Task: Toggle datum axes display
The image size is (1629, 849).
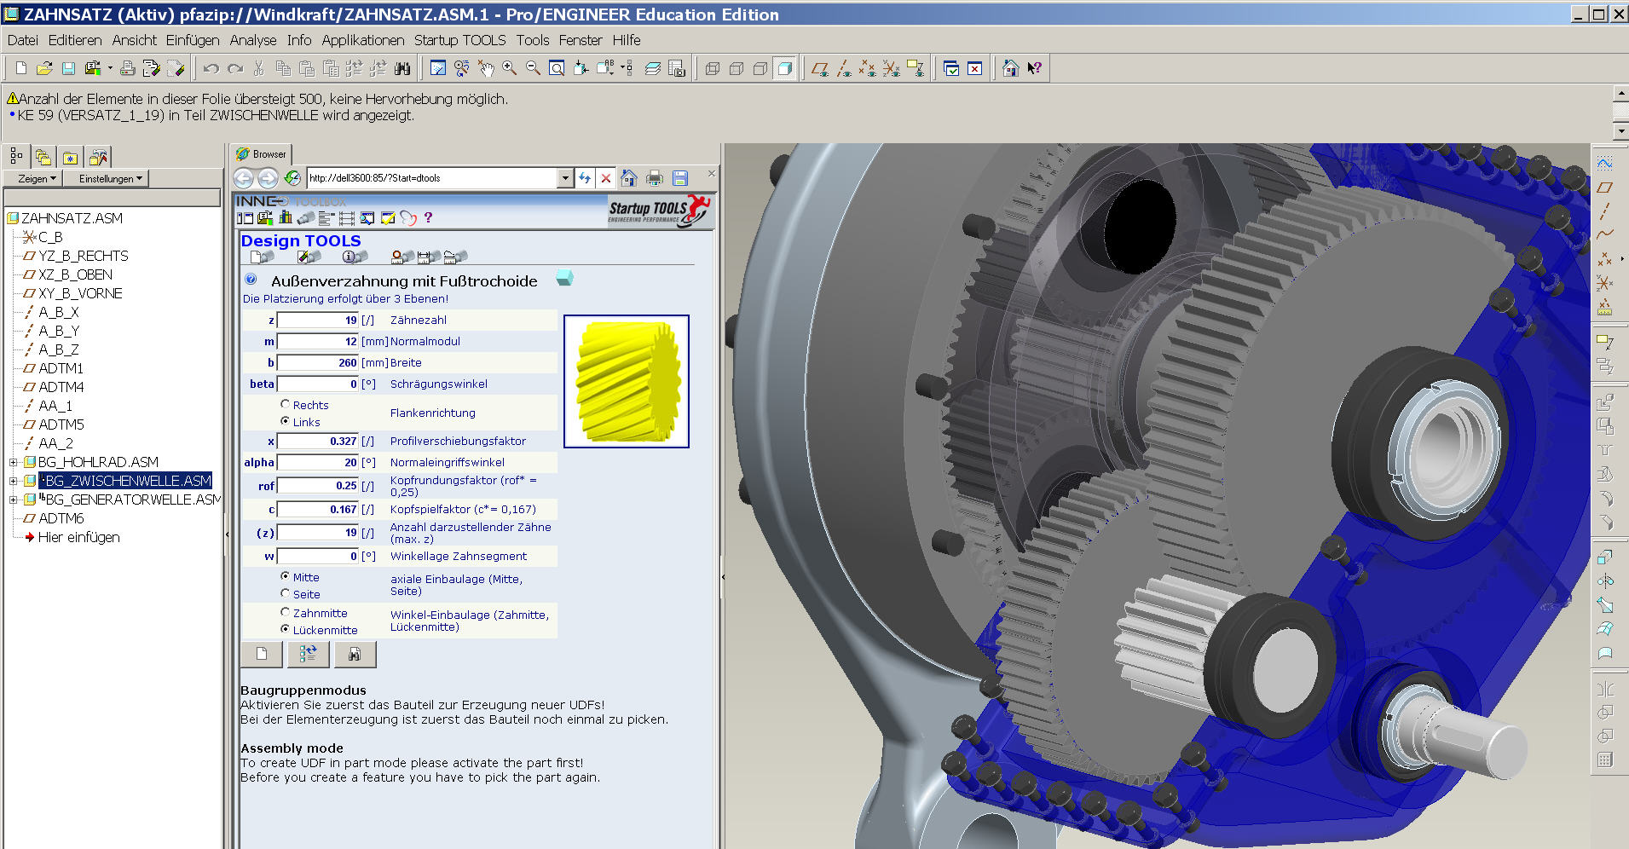Action: point(844,68)
